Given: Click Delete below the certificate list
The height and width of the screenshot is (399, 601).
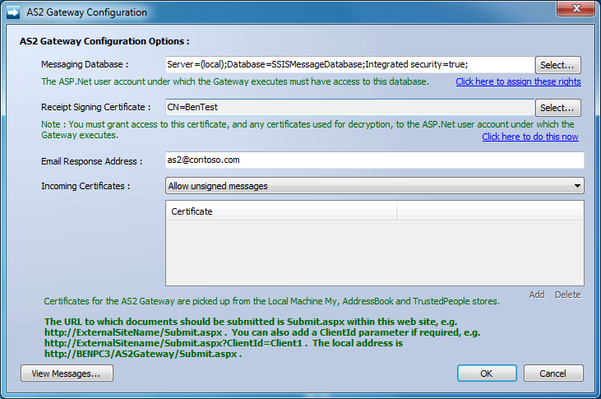Looking at the screenshot, I should [x=567, y=295].
